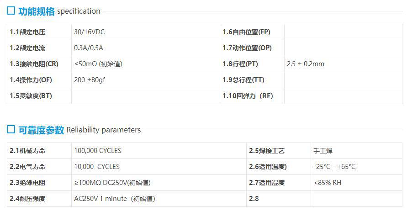Click the blue square icon beside 功能规格
This screenshot has height=211, width=407.
coord(11,11)
